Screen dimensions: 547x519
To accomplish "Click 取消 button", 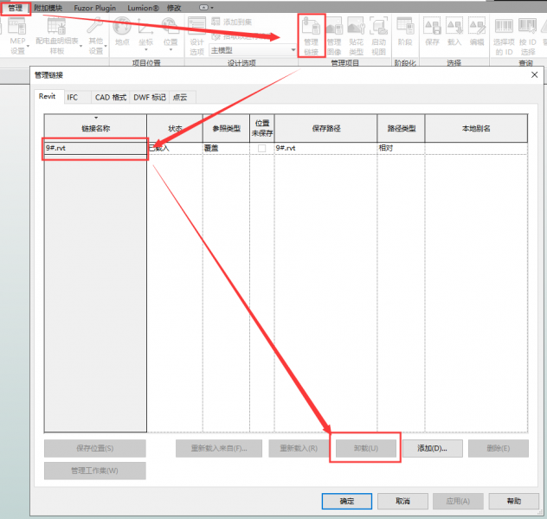I will [402, 501].
